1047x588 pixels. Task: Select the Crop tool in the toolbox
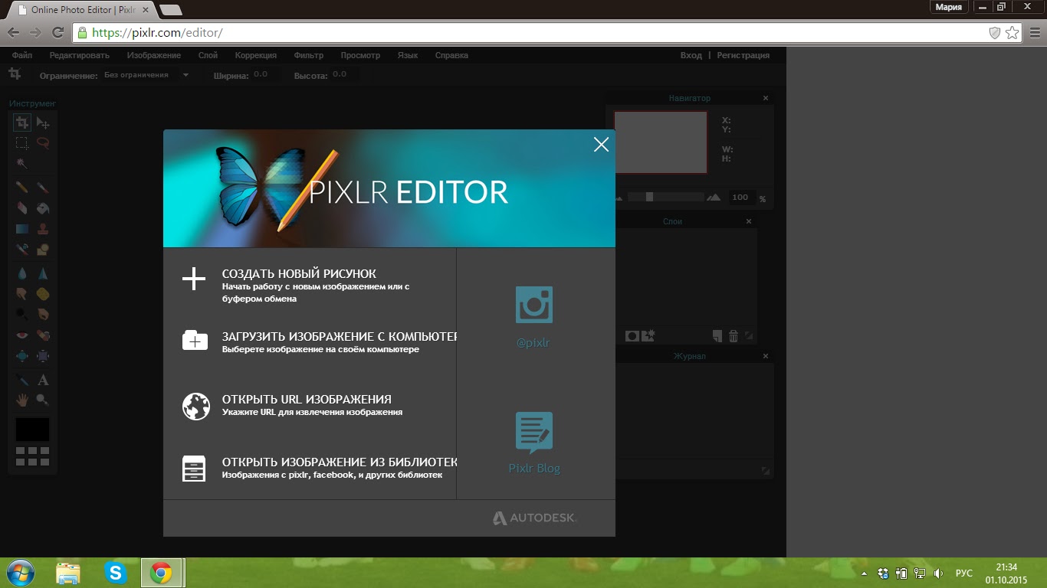(22, 122)
